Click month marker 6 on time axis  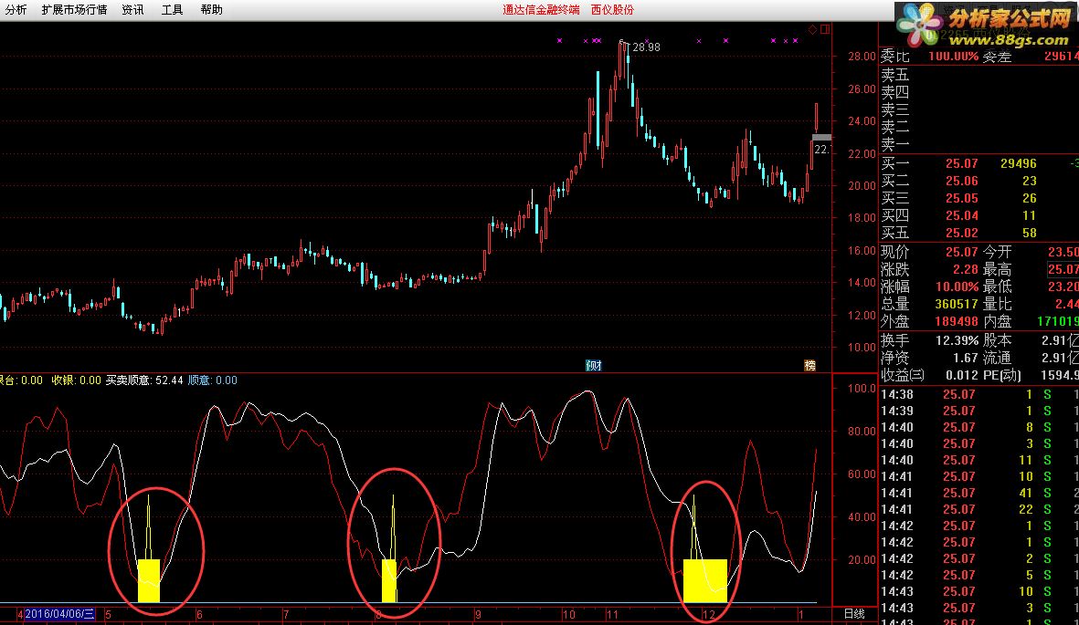tap(199, 614)
